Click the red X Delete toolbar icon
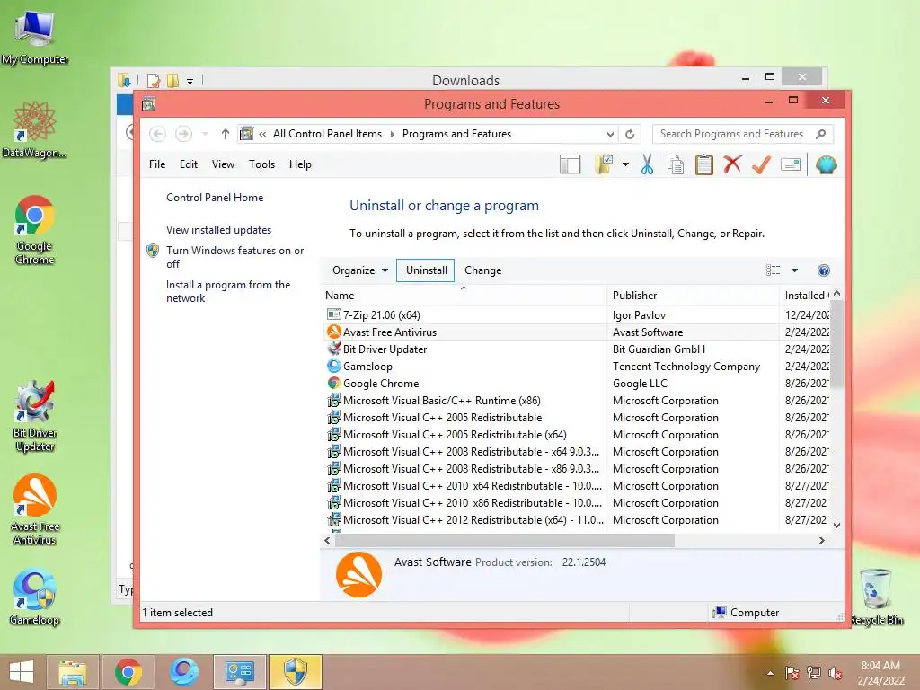Image resolution: width=920 pixels, height=690 pixels. coord(732,165)
